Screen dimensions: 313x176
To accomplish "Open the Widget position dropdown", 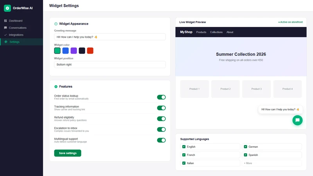I will point(110,65).
